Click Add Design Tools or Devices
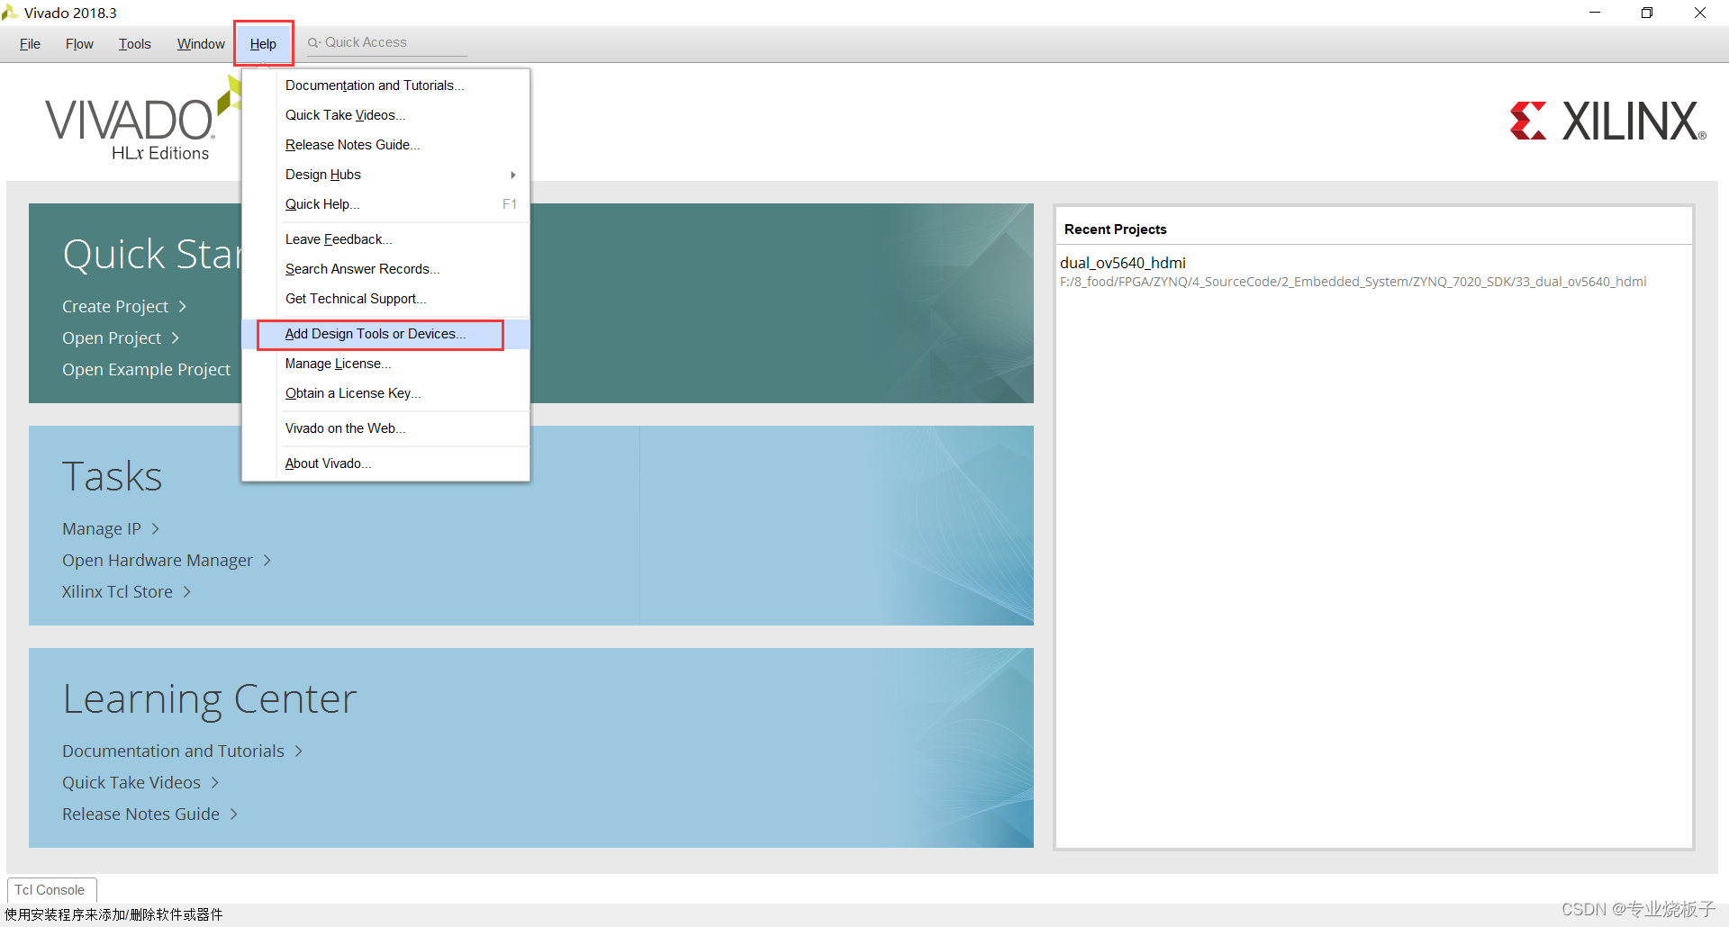1729x927 pixels. [x=385, y=334]
